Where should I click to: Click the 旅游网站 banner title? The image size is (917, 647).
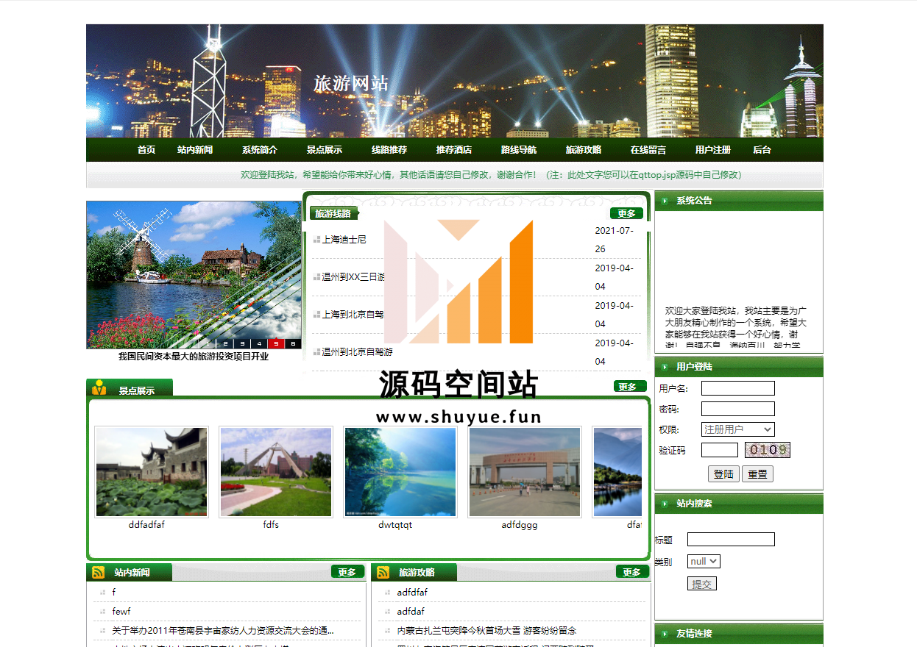(x=350, y=83)
